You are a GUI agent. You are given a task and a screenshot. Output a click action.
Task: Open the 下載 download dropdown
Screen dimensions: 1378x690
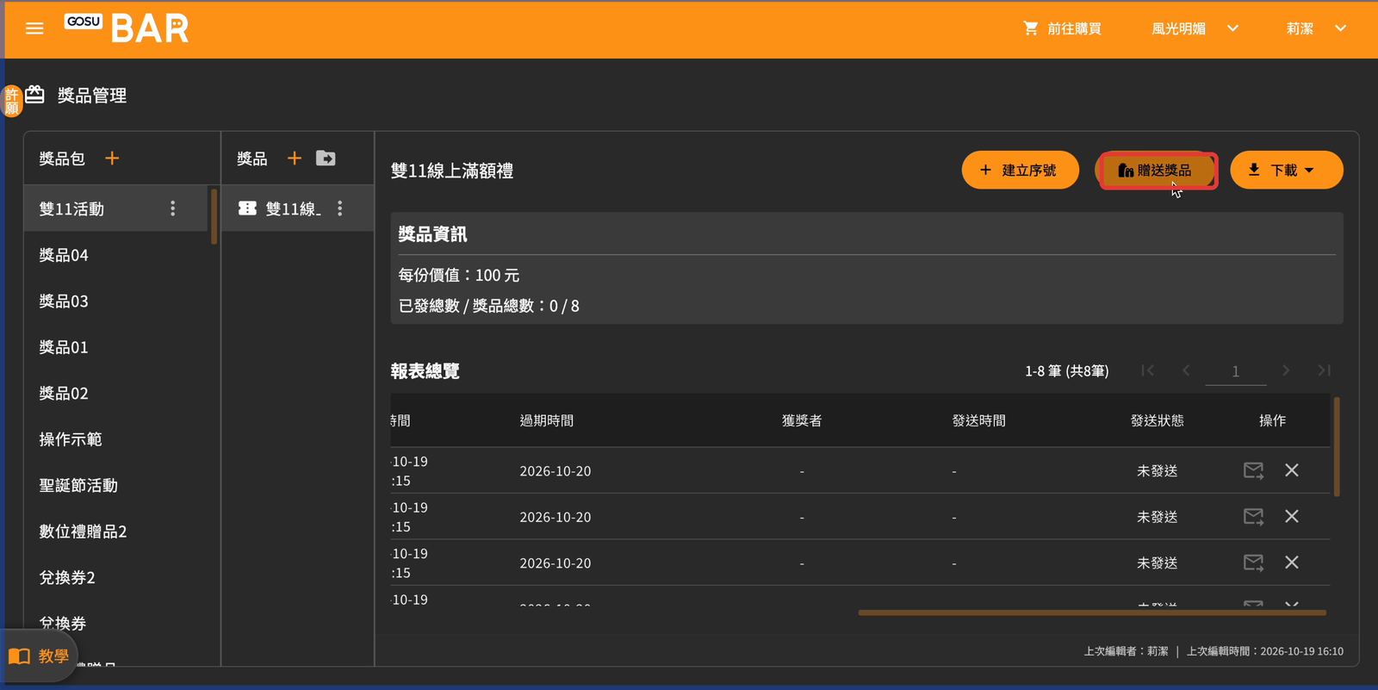click(1286, 171)
